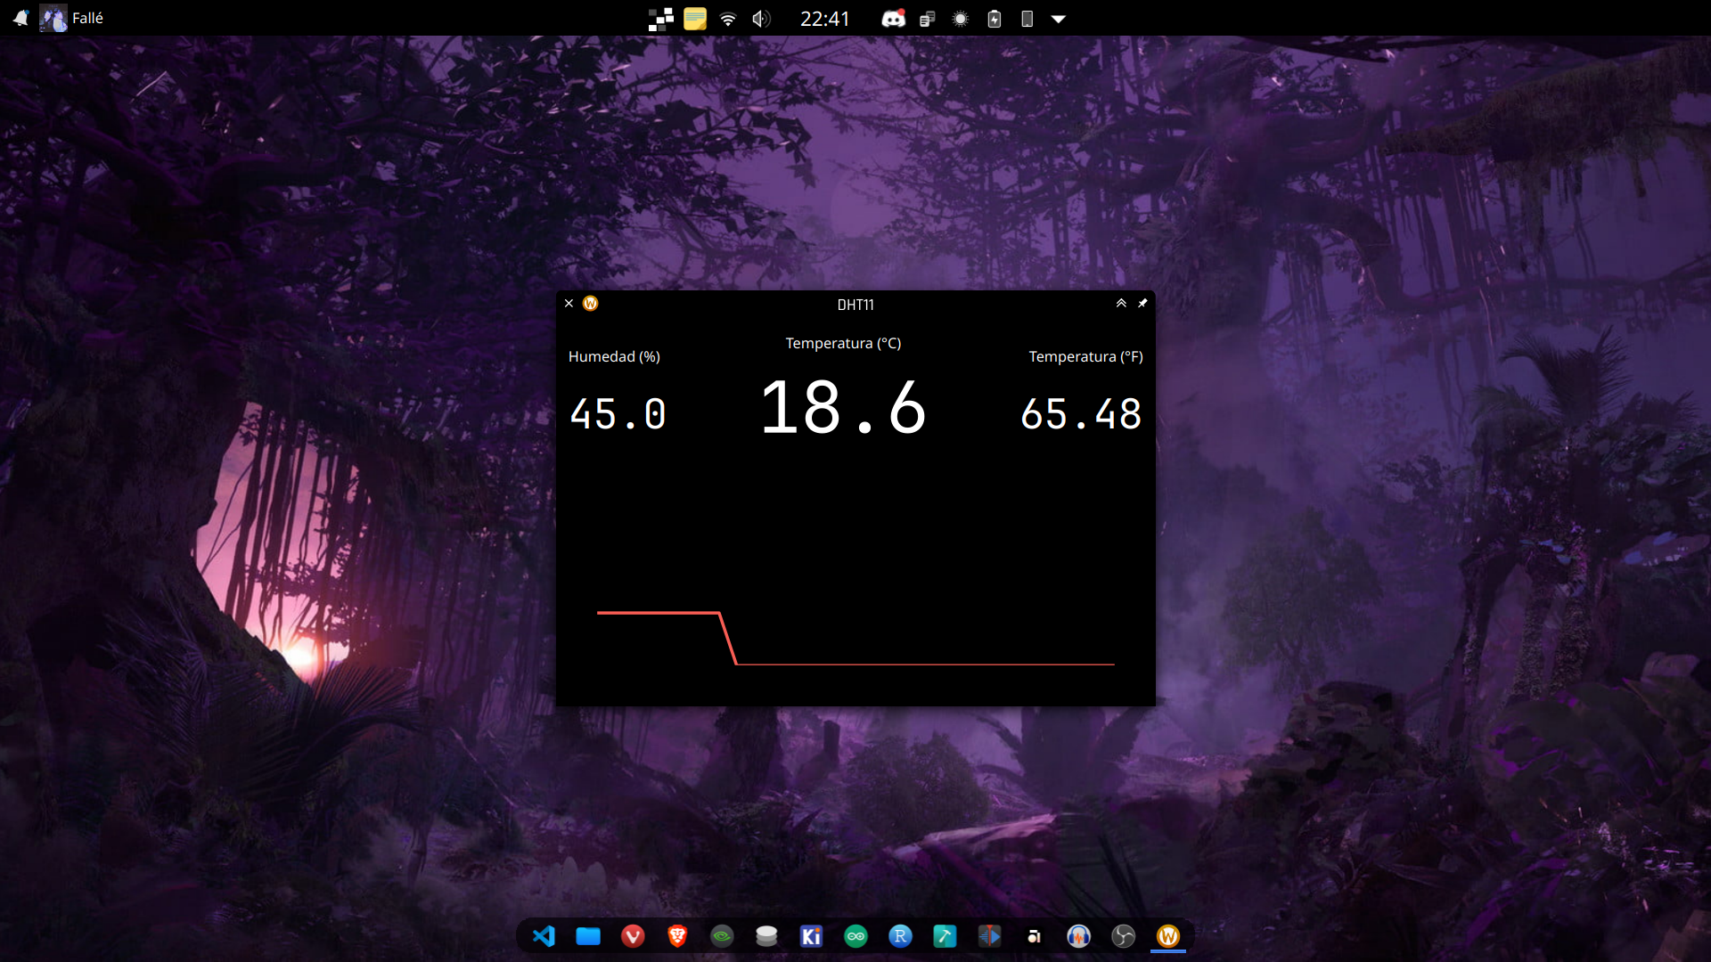1711x962 pixels.
Task: Open RStudio from the dock
Action: [900, 936]
